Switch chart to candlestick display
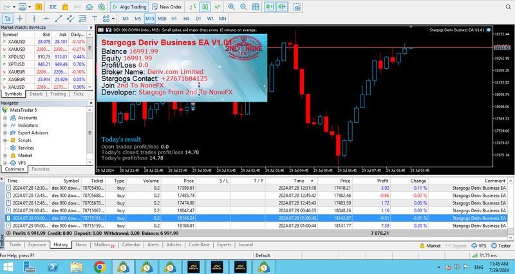 [x=205, y=7]
